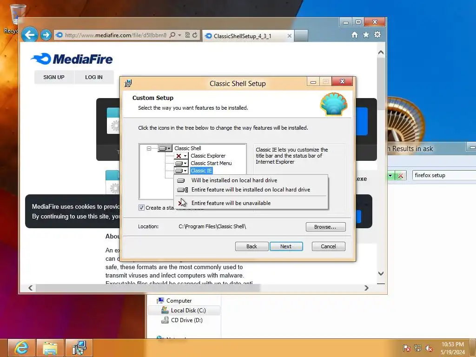Select Classic IE in feature tree
The height and width of the screenshot is (357, 476).
tap(201, 171)
